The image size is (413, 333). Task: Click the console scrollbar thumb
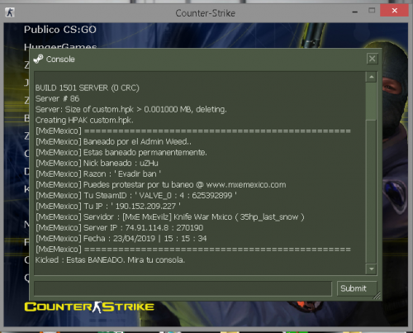click(371, 101)
